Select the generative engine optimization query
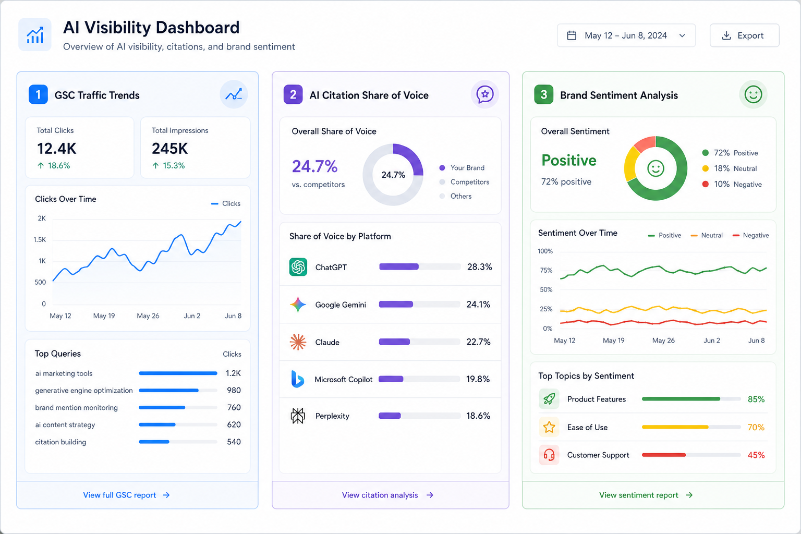 [x=84, y=391]
